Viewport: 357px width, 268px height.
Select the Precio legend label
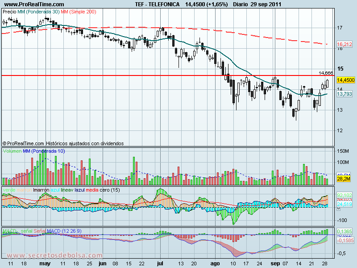tap(9, 12)
